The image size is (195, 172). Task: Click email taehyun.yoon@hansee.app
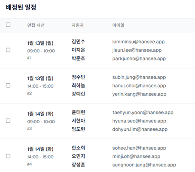coord(143,113)
